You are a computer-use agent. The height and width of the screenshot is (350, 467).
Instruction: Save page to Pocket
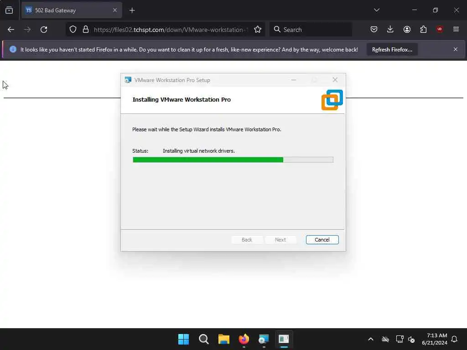click(374, 29)
